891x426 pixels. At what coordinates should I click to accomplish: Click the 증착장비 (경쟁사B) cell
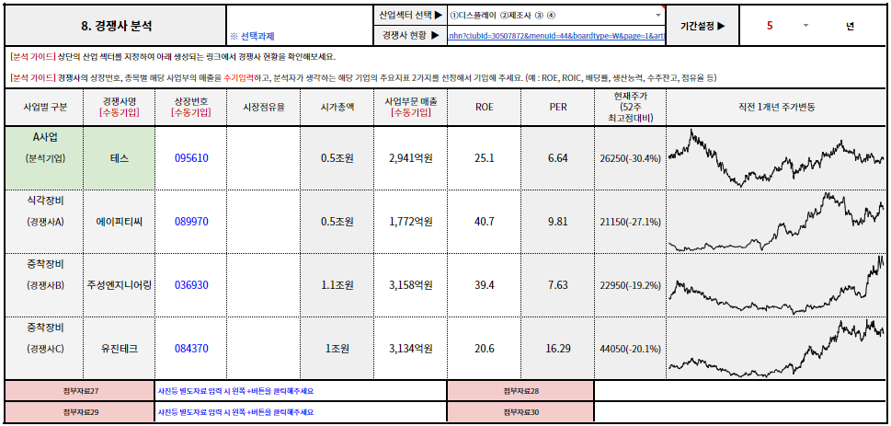click(44, 285)
